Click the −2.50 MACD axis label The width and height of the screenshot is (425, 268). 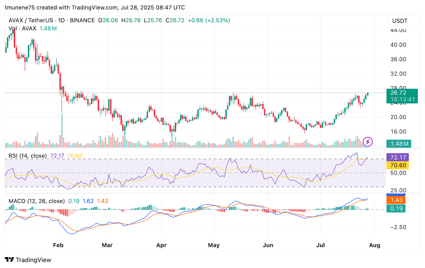point(398,227)
